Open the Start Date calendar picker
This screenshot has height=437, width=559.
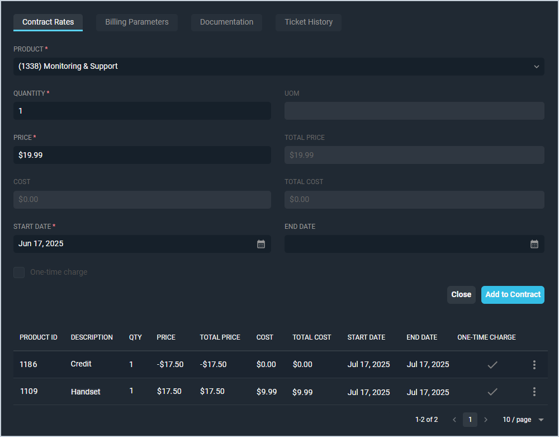coord(261,244)
